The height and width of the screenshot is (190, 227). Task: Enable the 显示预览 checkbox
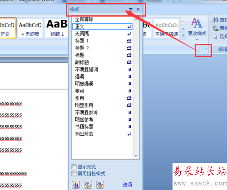(74, 167)
